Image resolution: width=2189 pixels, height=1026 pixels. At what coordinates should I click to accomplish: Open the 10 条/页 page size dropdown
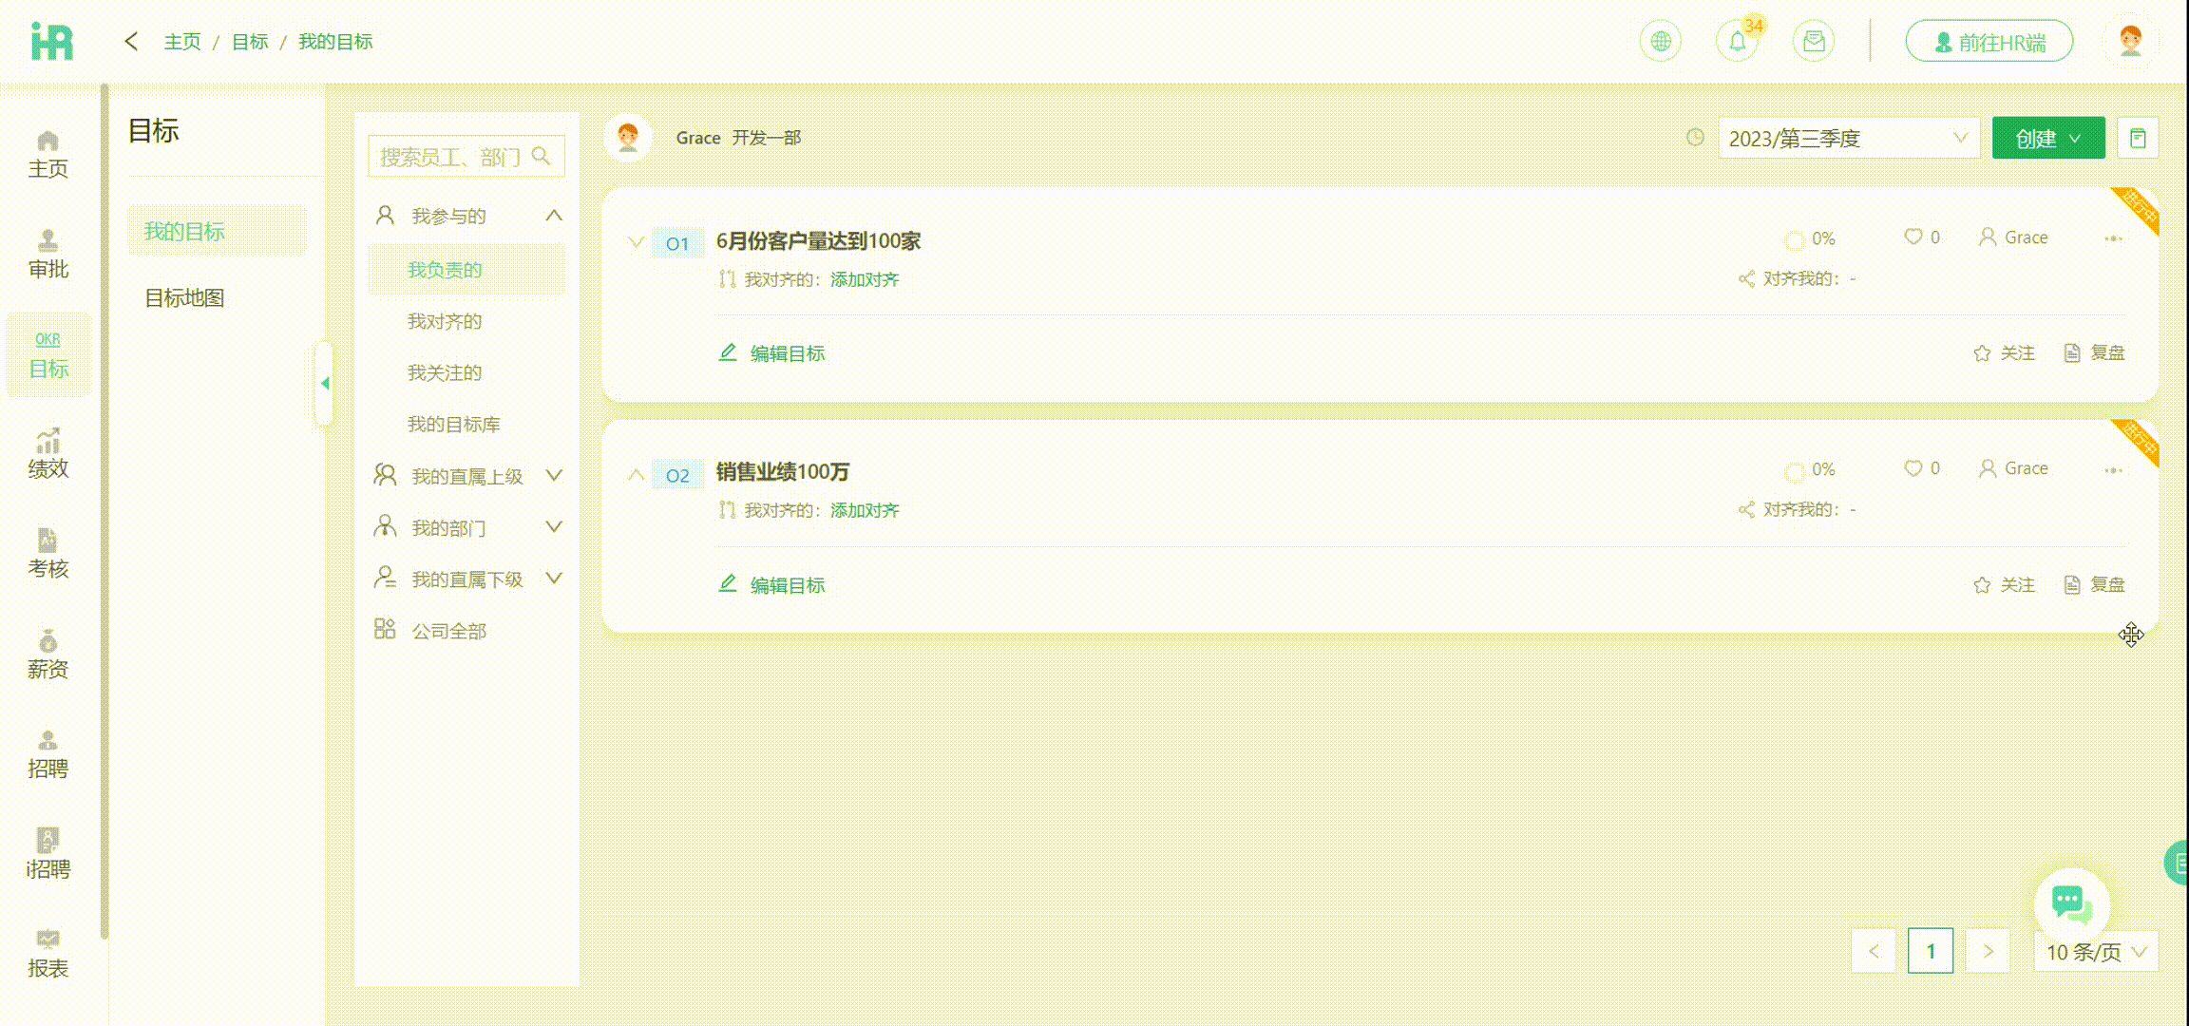click(x=2096, y=952)
